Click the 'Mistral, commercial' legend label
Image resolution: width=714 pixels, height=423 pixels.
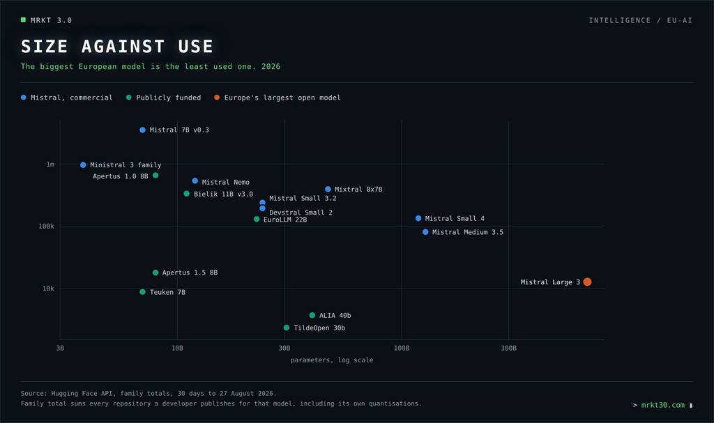click(72, 98)
